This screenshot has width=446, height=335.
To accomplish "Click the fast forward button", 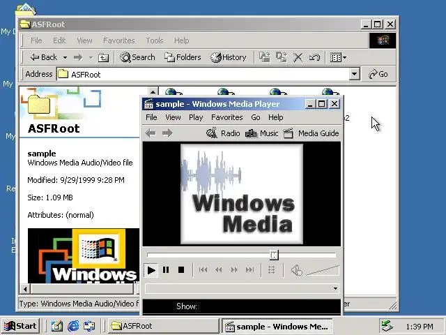I will 234,270.
